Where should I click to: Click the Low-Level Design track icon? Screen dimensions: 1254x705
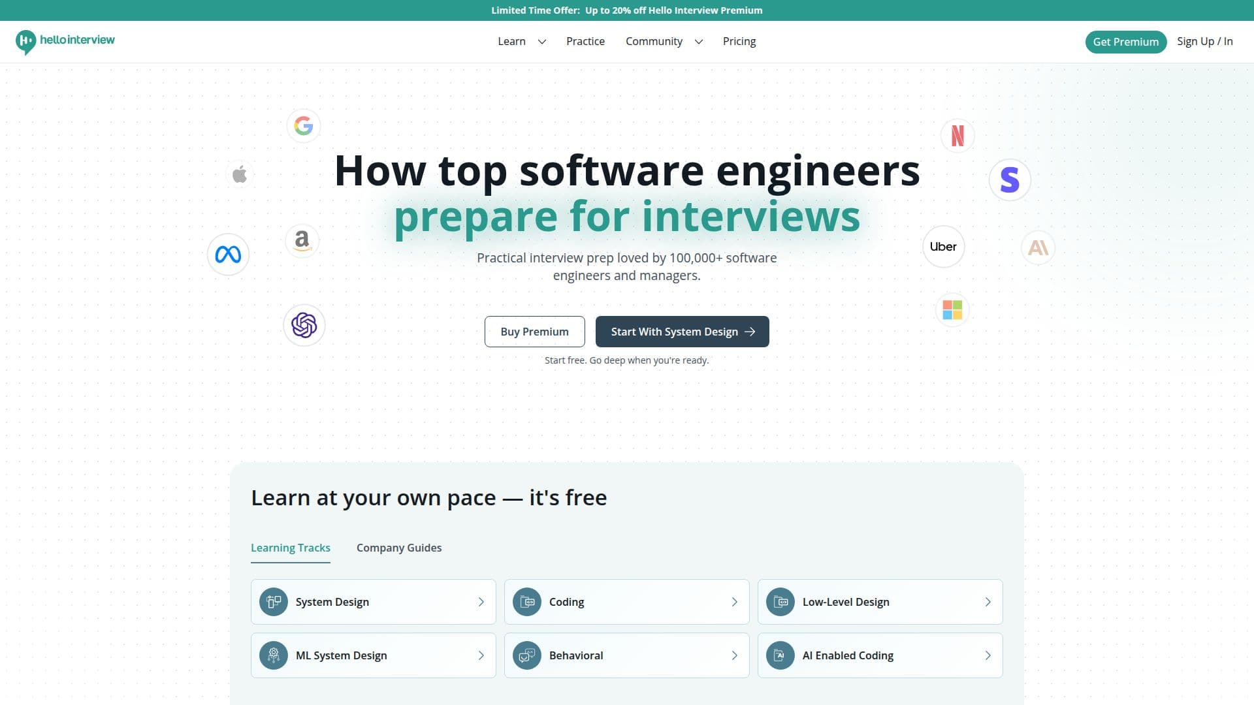780,602
